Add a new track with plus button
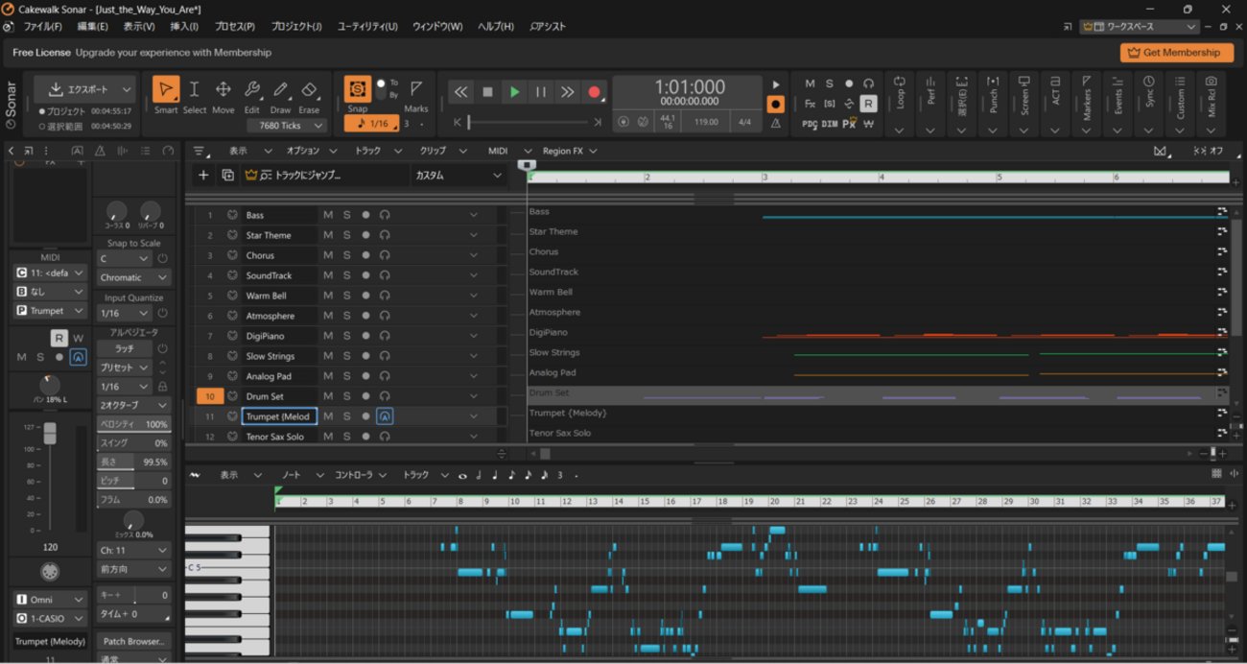This screenshot has width=1247, height=664. (202, 175)
